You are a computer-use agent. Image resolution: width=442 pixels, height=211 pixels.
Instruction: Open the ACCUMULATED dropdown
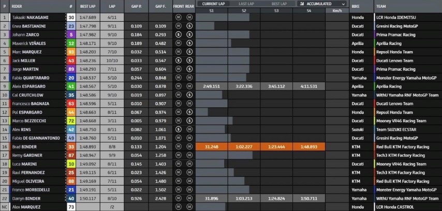point(322,4)
